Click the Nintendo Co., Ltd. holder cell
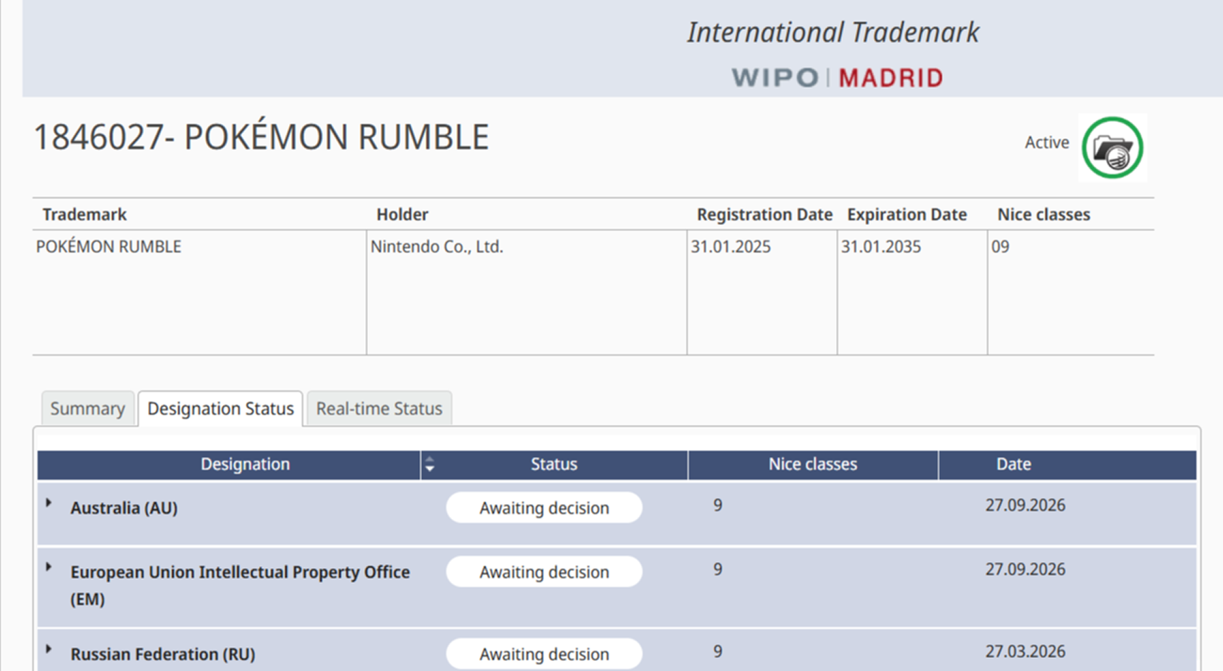Viewport: 1223px width, 671px height. click(436, 247)
